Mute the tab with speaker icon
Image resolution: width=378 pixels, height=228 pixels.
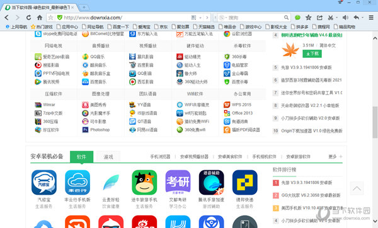(x=345, y=18)
